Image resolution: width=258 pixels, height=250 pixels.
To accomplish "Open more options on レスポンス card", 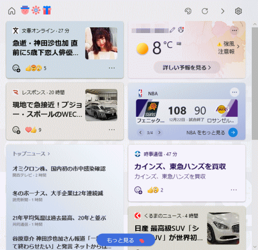I will click(x=111, y=130).
